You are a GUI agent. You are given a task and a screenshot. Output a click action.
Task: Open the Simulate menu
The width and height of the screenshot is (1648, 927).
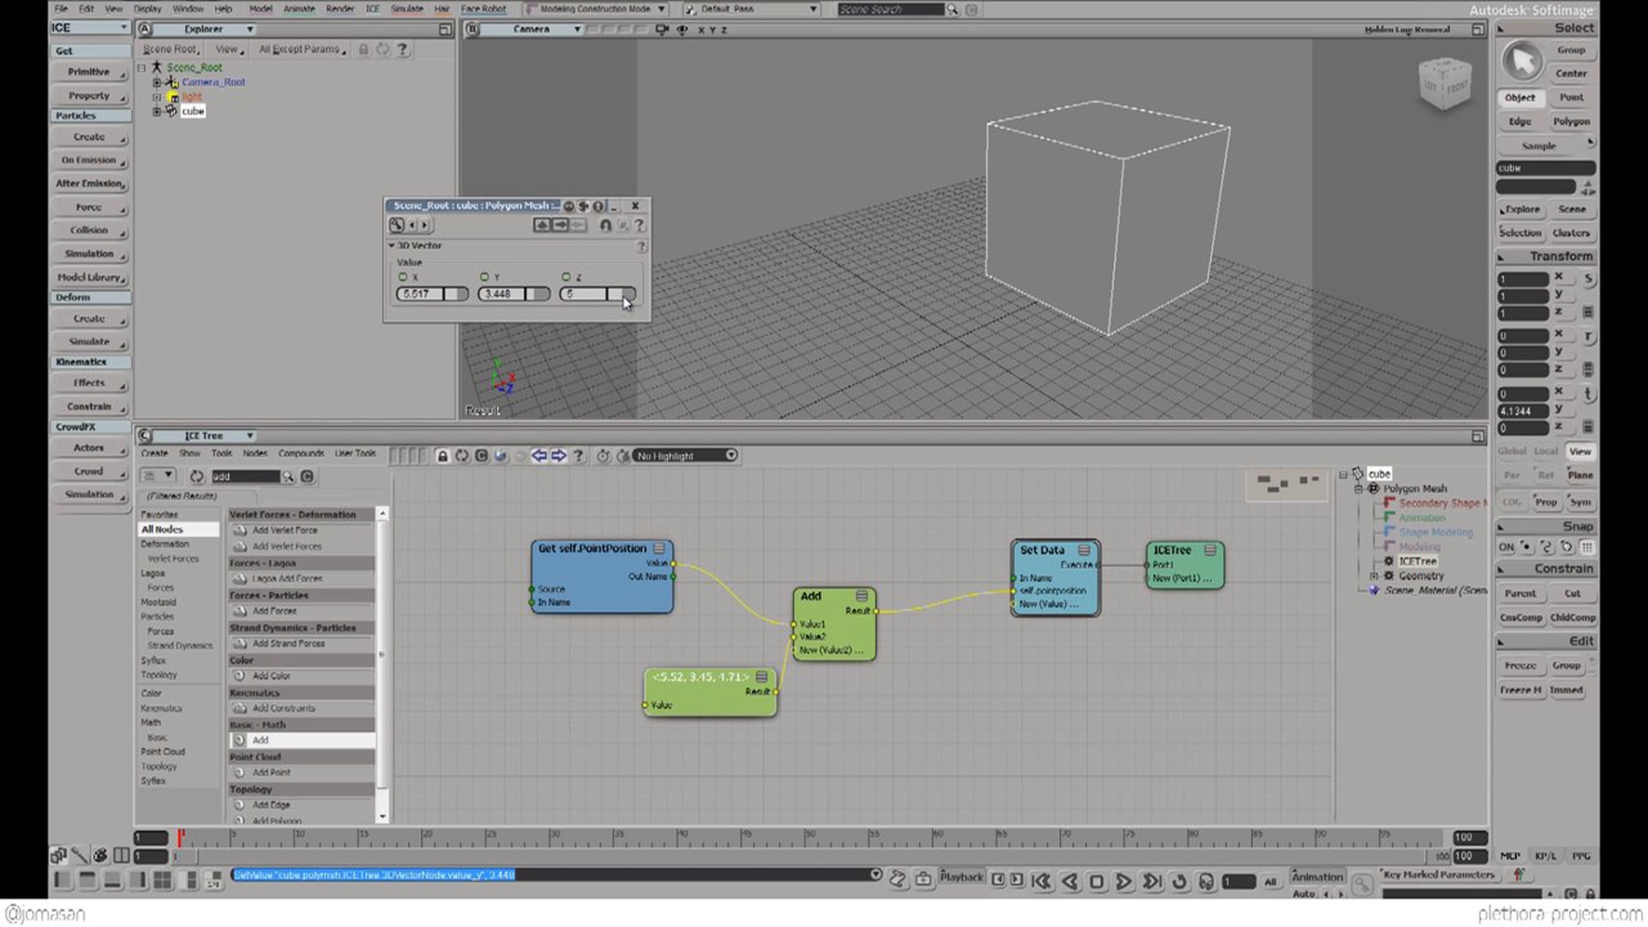click(407, 9)
